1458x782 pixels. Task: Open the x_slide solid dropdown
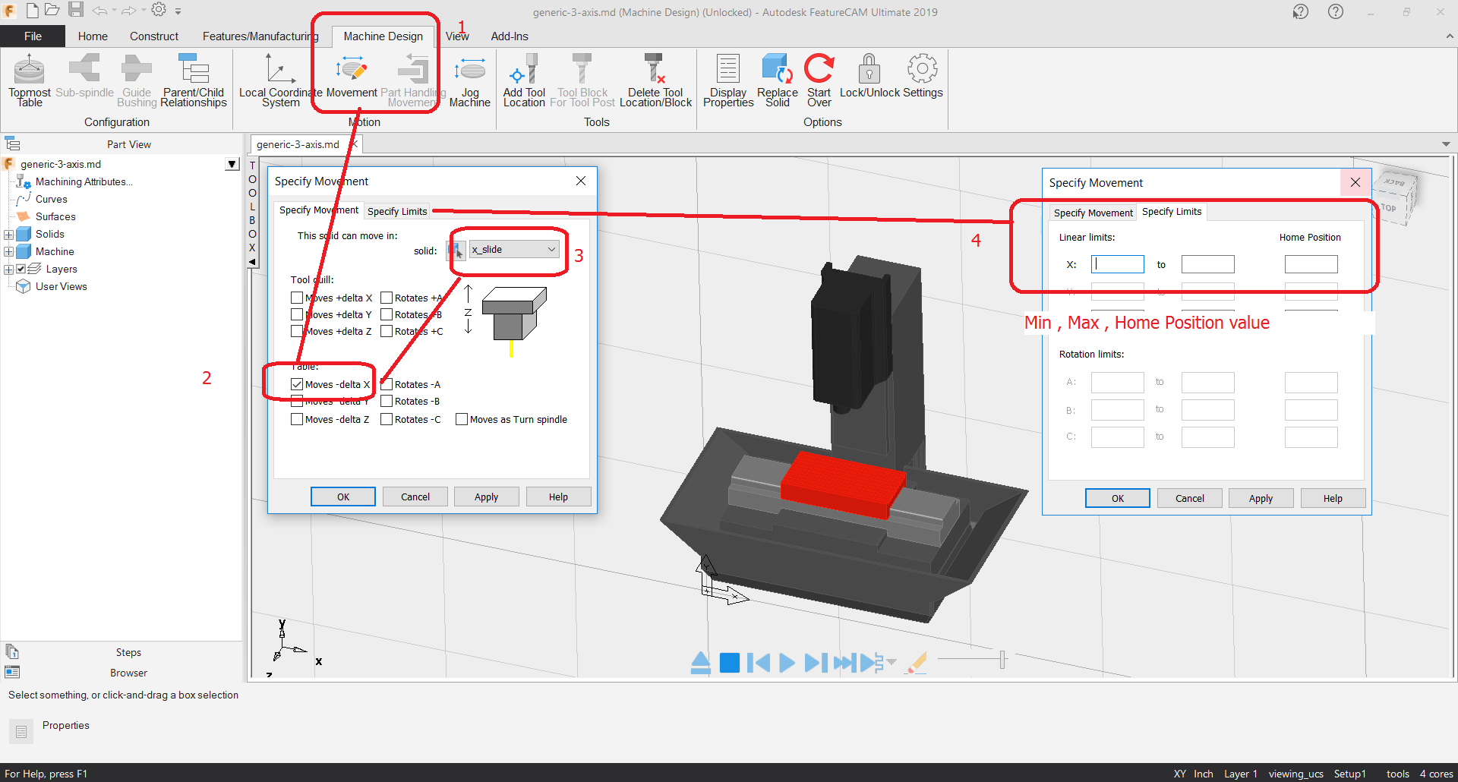click(x=551, y=249)
